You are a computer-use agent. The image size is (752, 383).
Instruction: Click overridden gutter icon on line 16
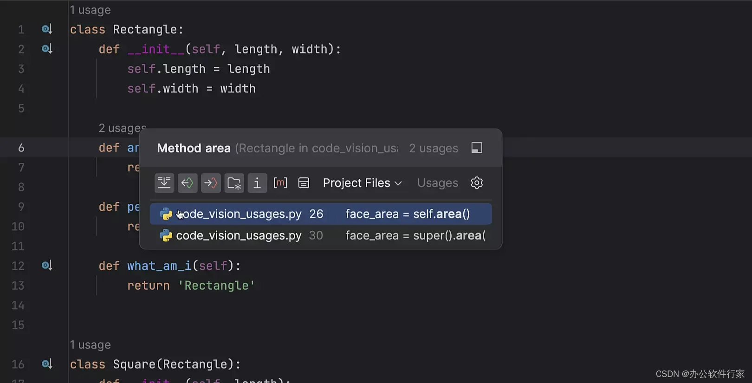pos(46,364)
